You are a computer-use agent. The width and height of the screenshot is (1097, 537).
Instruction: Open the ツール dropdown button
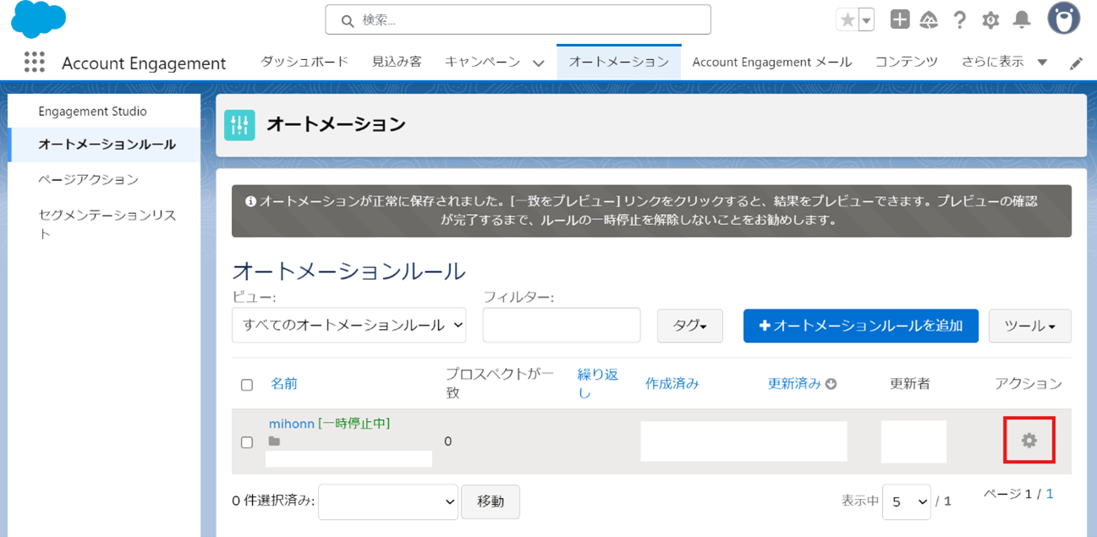1029,326
